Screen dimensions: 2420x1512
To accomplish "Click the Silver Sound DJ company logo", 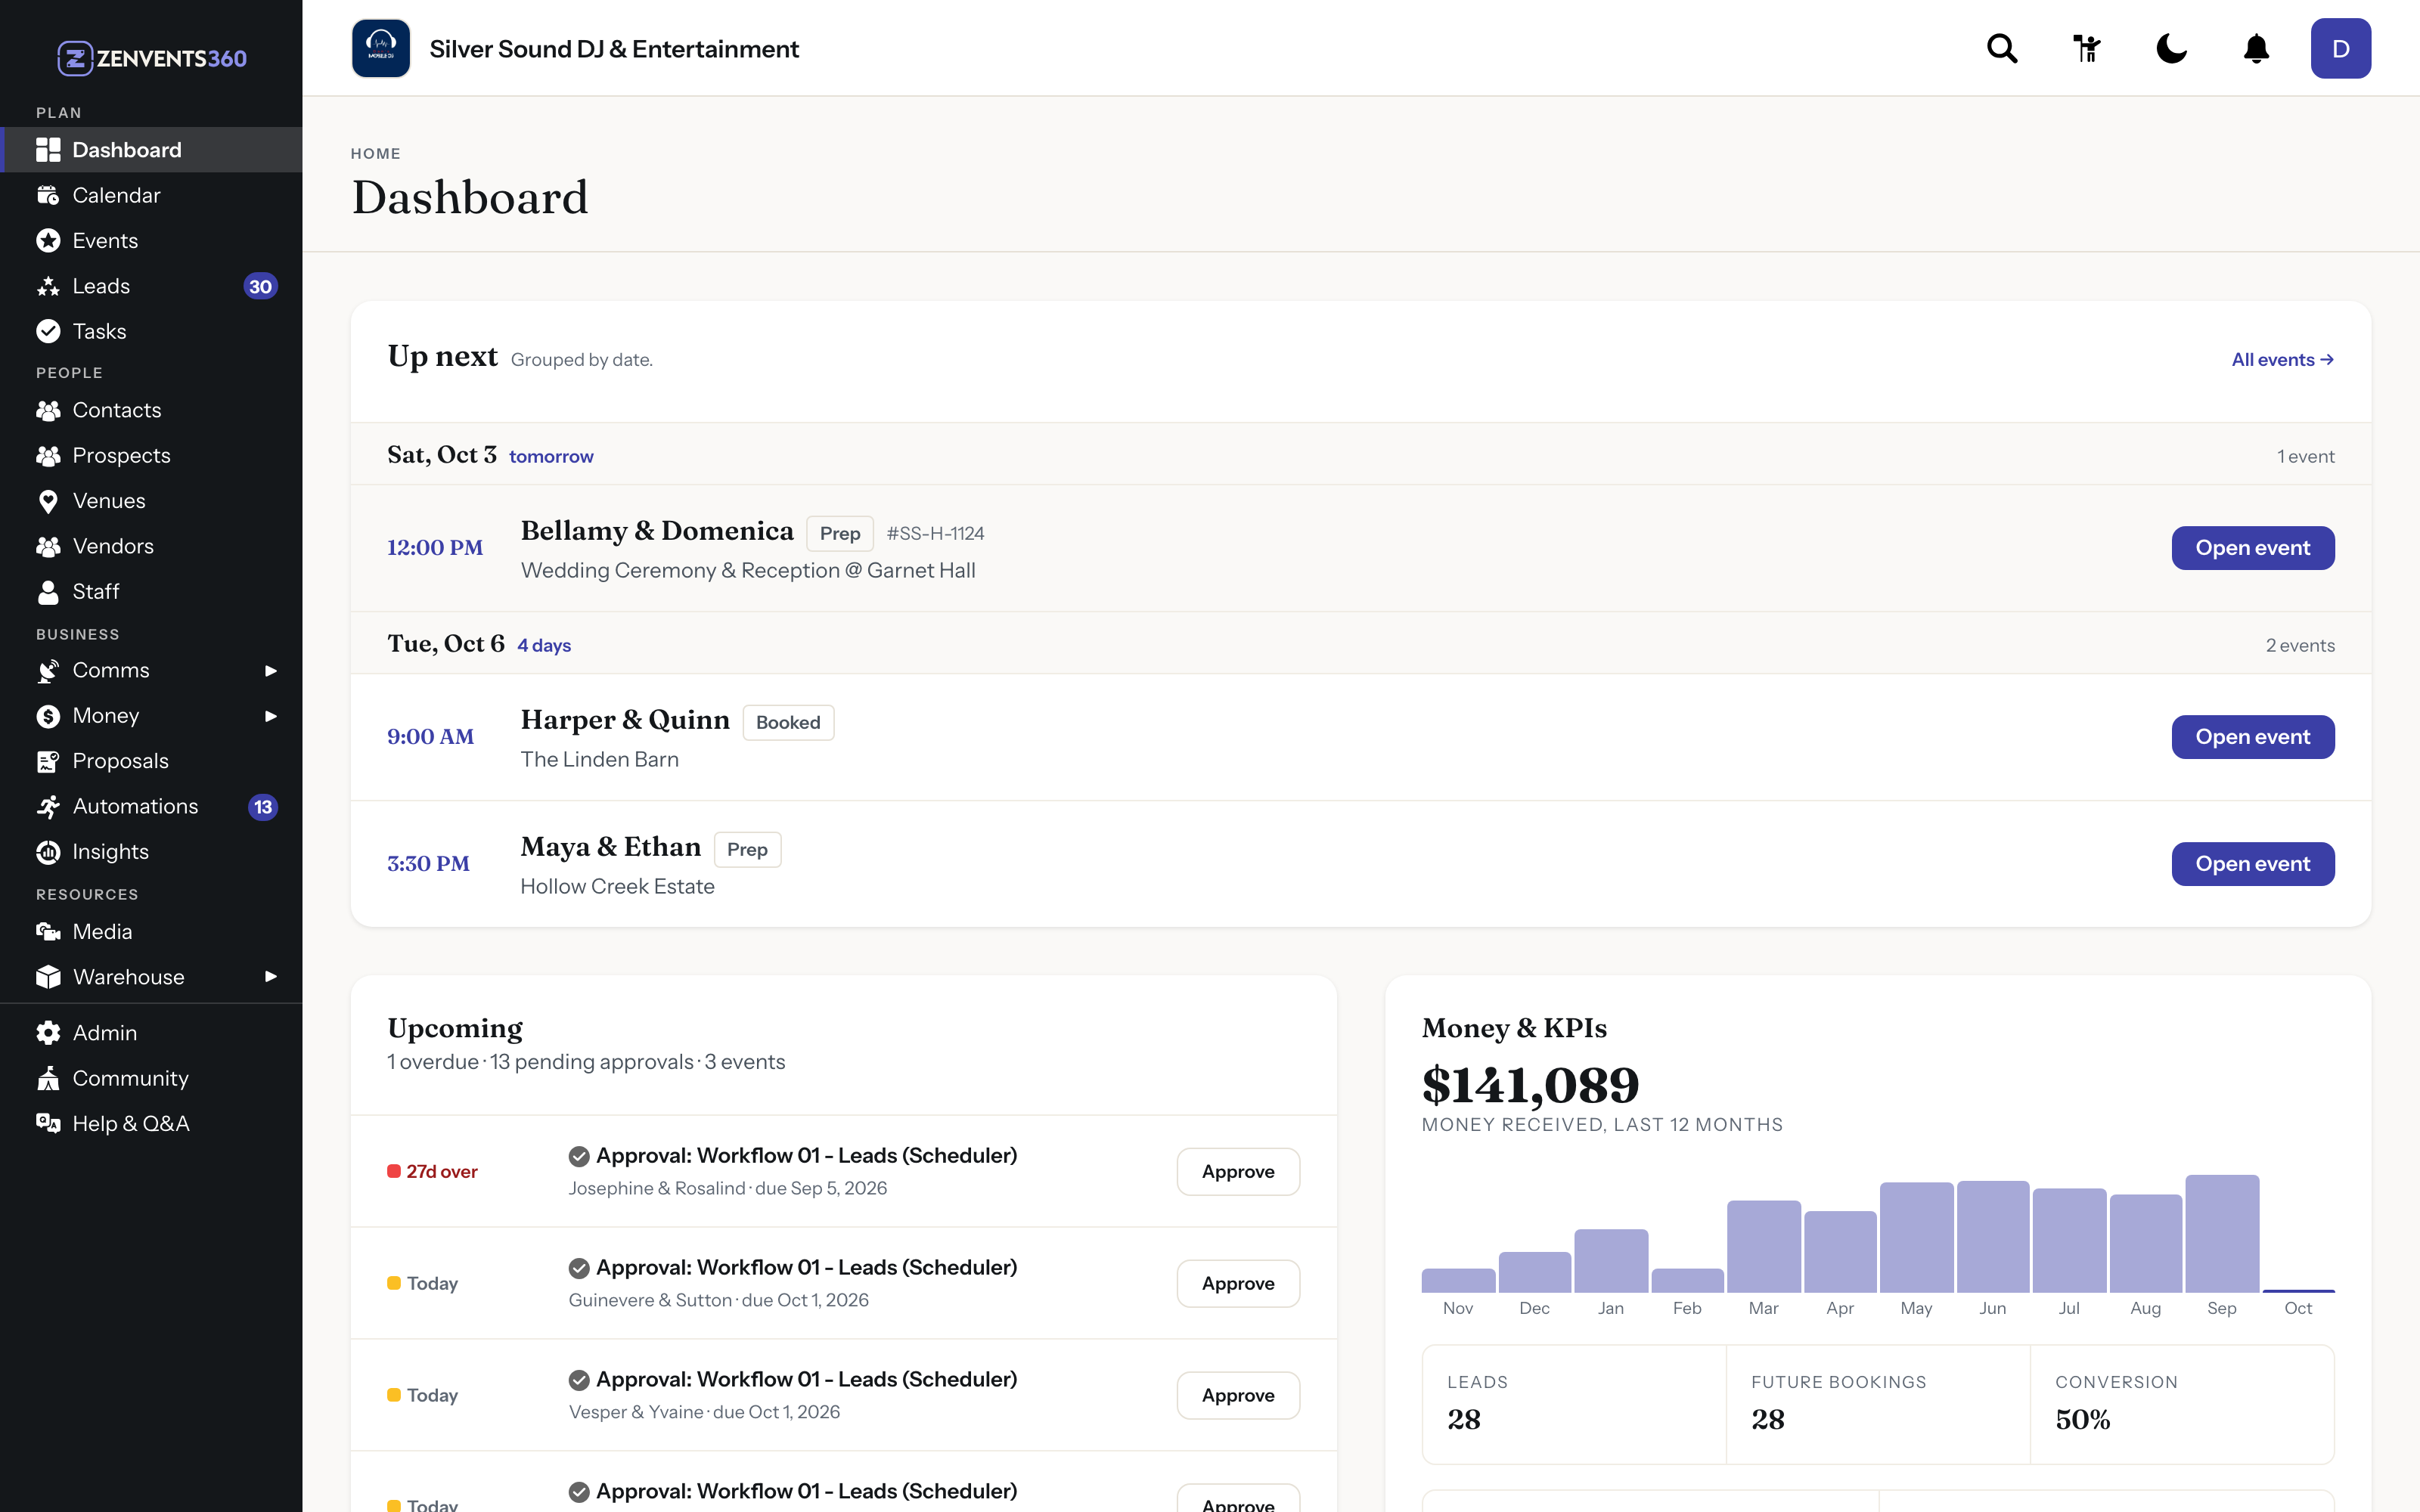I will (x=381, y=48).
